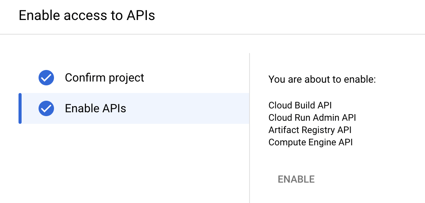Click Compute Engine API entry
The image size is (425, 203).
coord(310,142)
